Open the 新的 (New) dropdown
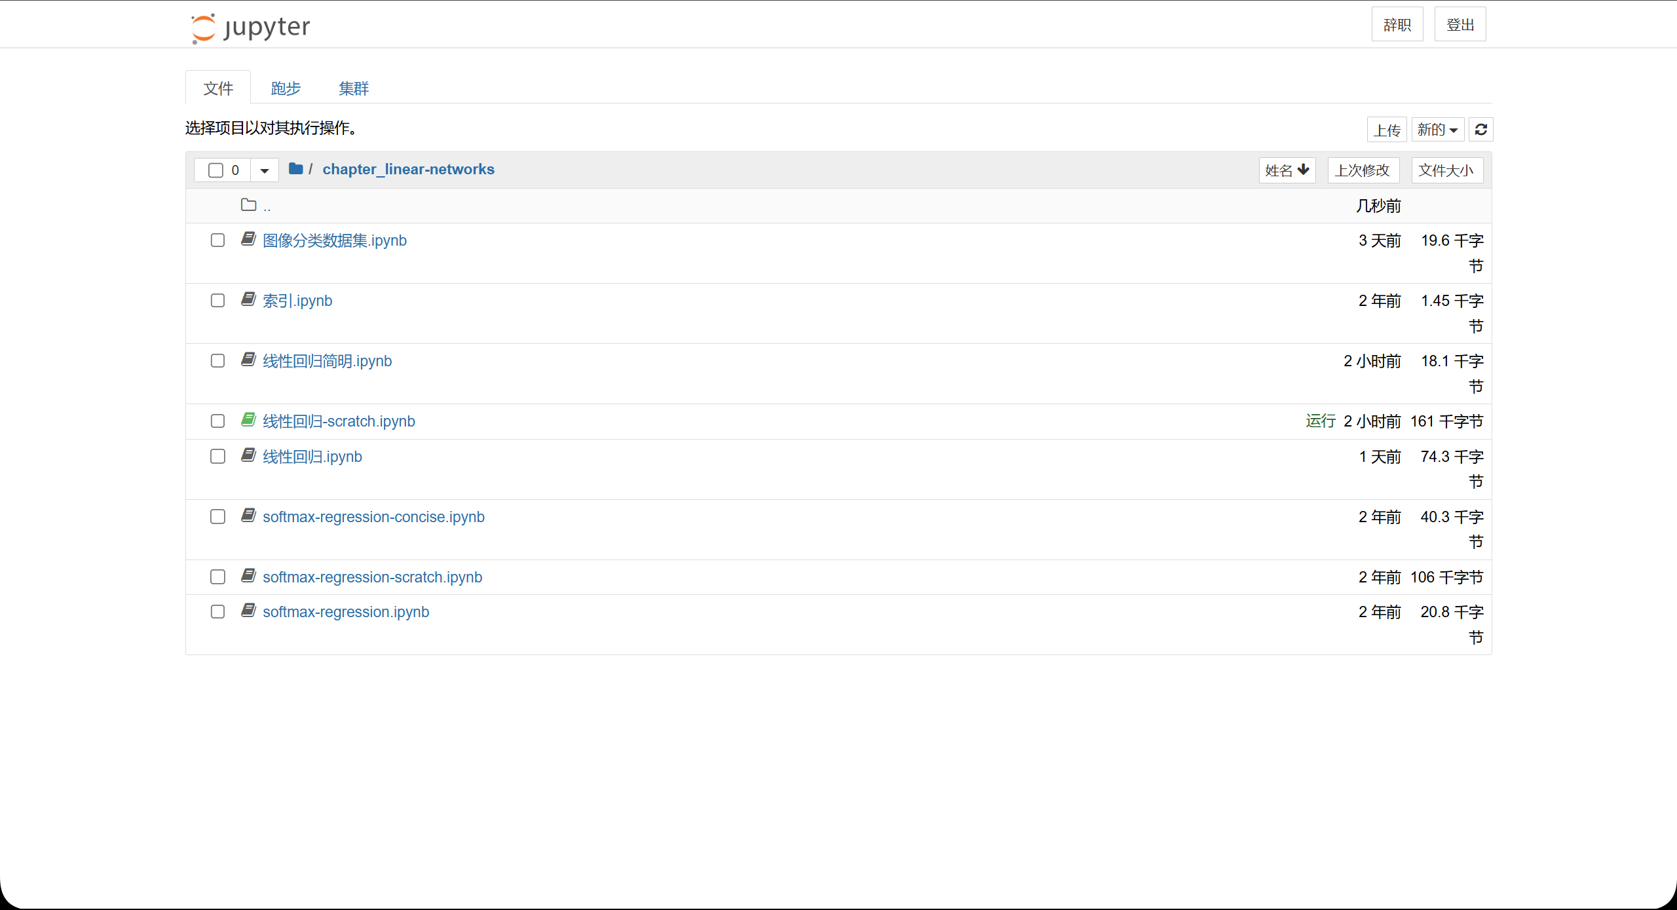Viewport: 1677px width, 910px height. tap(1437, 130)
